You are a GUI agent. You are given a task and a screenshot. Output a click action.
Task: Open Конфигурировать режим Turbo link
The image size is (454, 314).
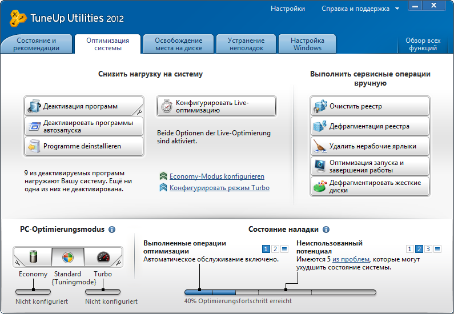tap(219, 188)
